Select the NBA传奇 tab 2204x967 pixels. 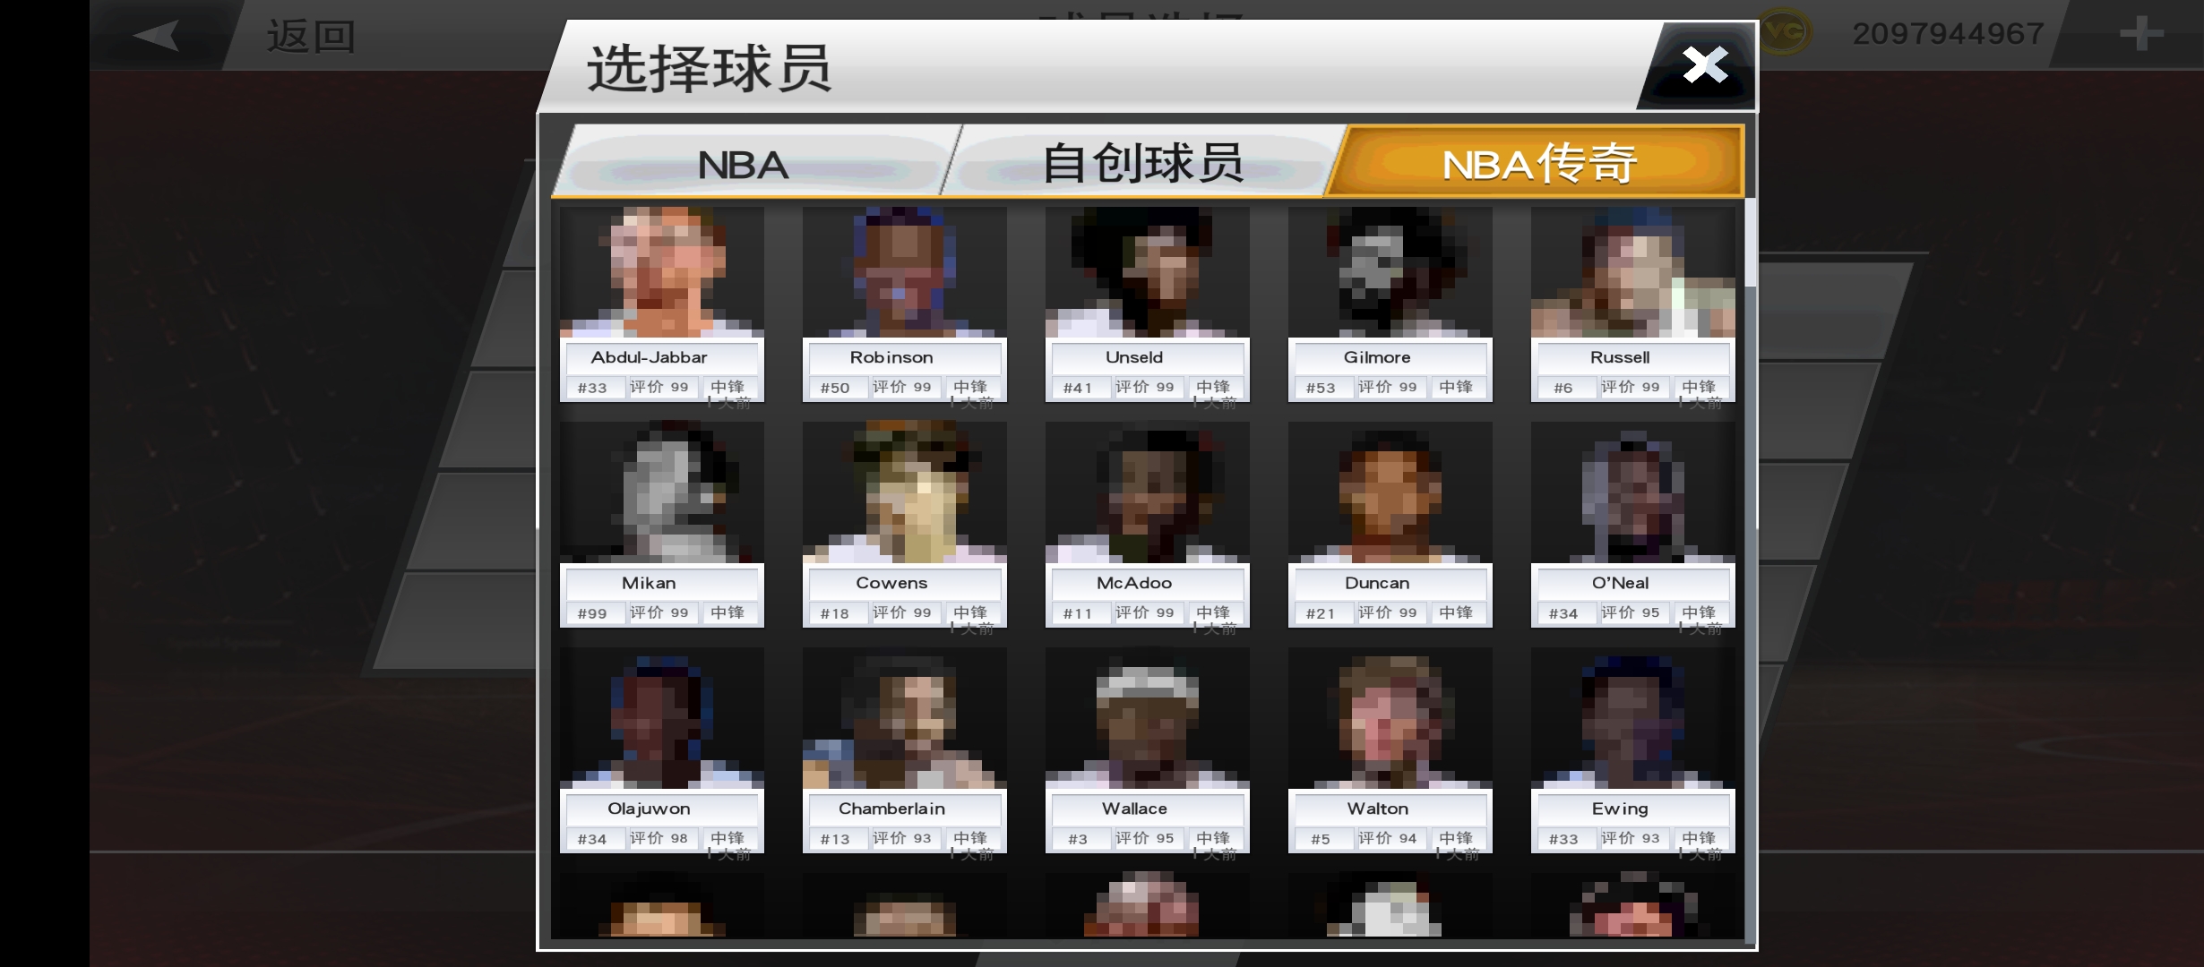pos(1537,163)
